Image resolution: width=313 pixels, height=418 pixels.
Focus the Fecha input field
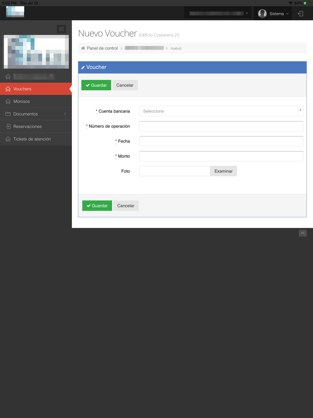(221, 141)
